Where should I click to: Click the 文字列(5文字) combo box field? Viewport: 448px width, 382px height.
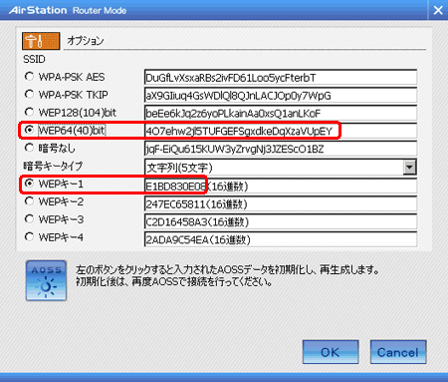pos(274,168)
